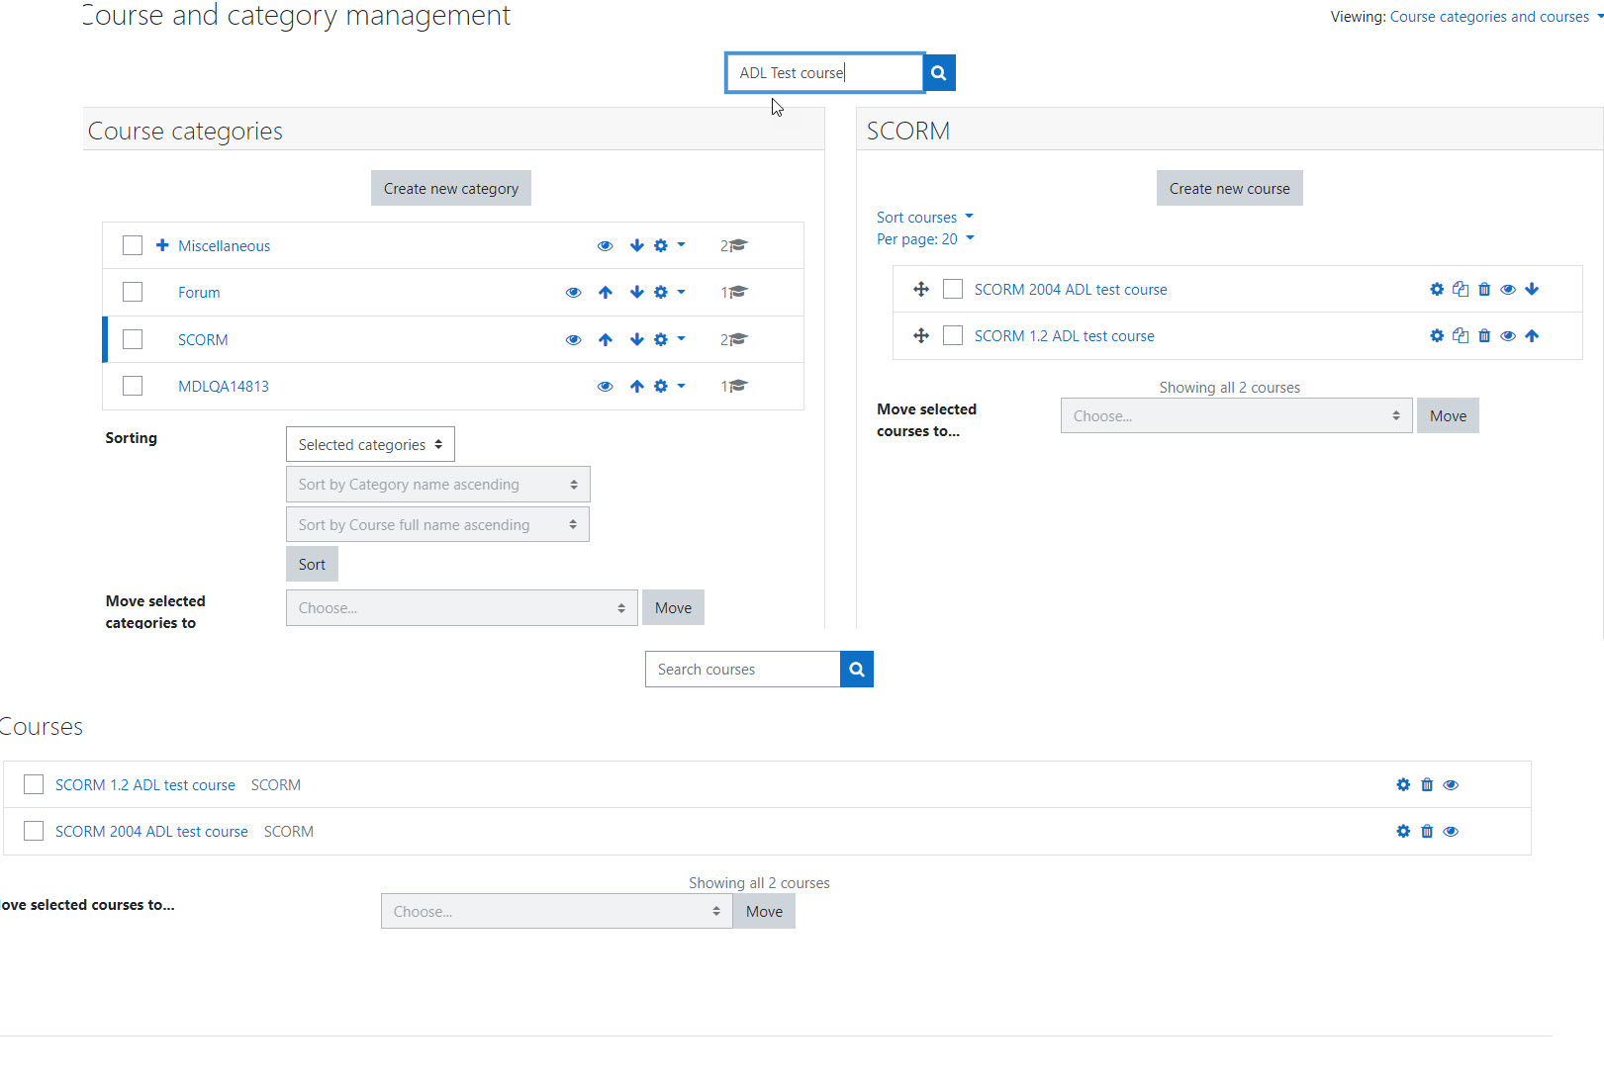The image size is (1604, 1082).
Task: Open Miscellaneous category settings gear
Action: point(661,245)
